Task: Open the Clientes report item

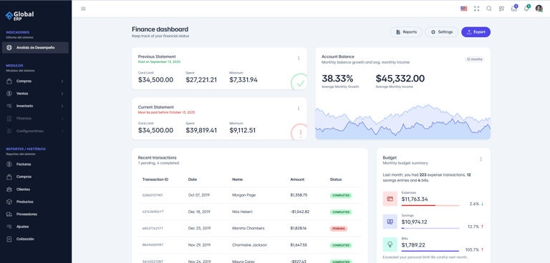Action: [x=35, y=189]
